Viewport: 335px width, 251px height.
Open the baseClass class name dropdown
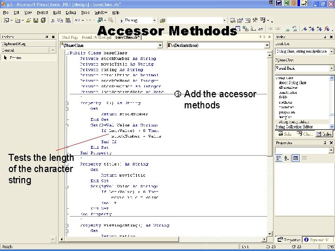coord(160,45)
